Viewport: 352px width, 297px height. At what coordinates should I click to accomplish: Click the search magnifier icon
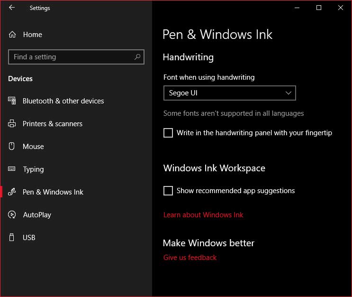137,57
